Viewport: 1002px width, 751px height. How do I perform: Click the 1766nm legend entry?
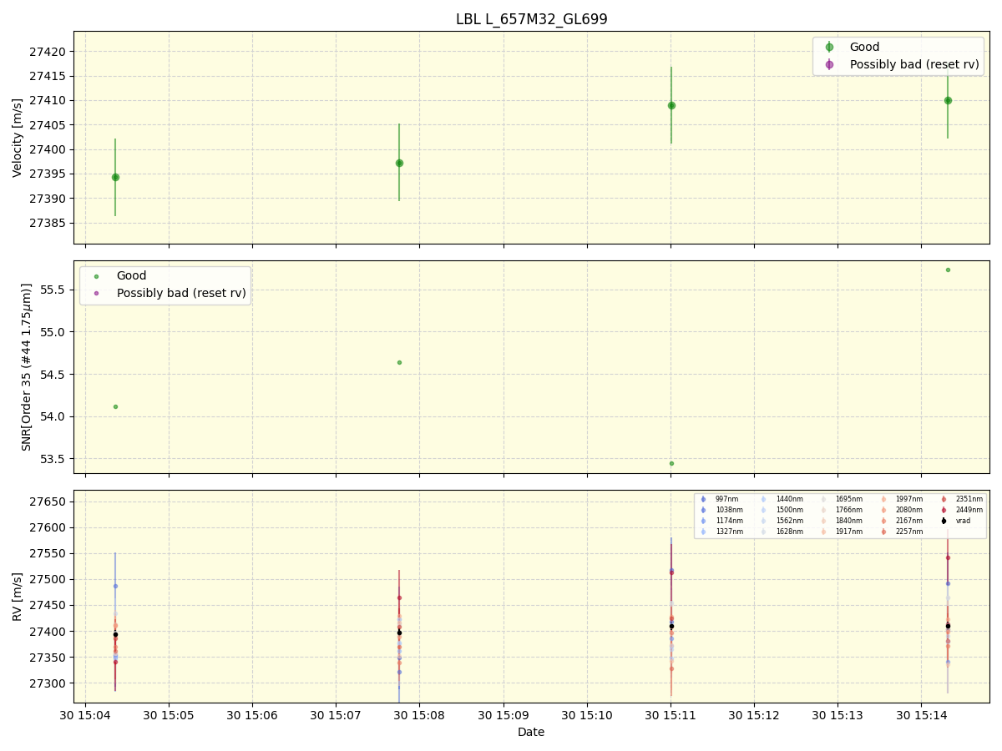[841, 510]
